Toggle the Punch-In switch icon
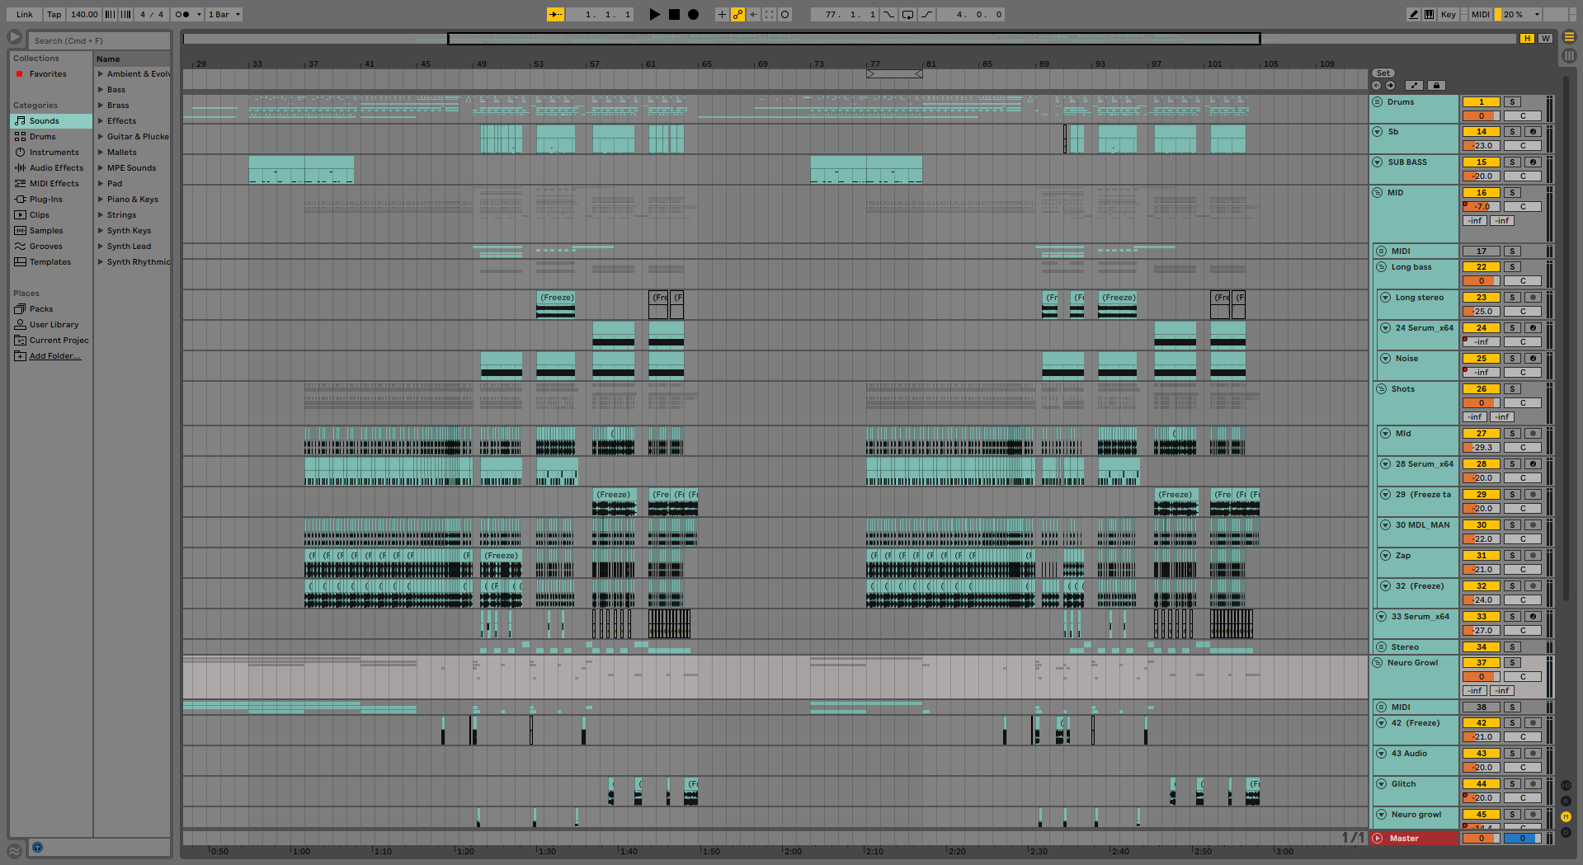Viewport: 1583px width, 865px height. click(888, 14)
